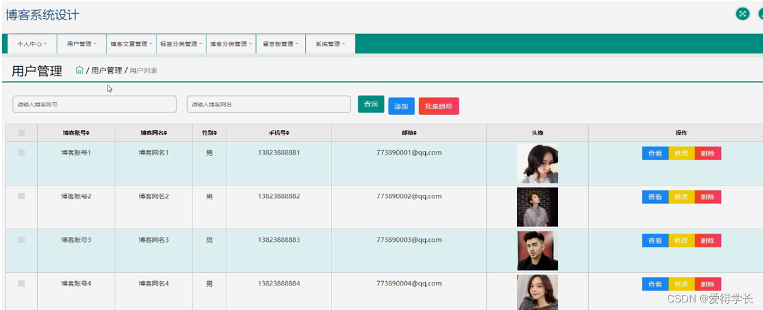Open the avatar photo of 博客账号2
This screenshot has height=310, width=763.
(x=537, y=207)
